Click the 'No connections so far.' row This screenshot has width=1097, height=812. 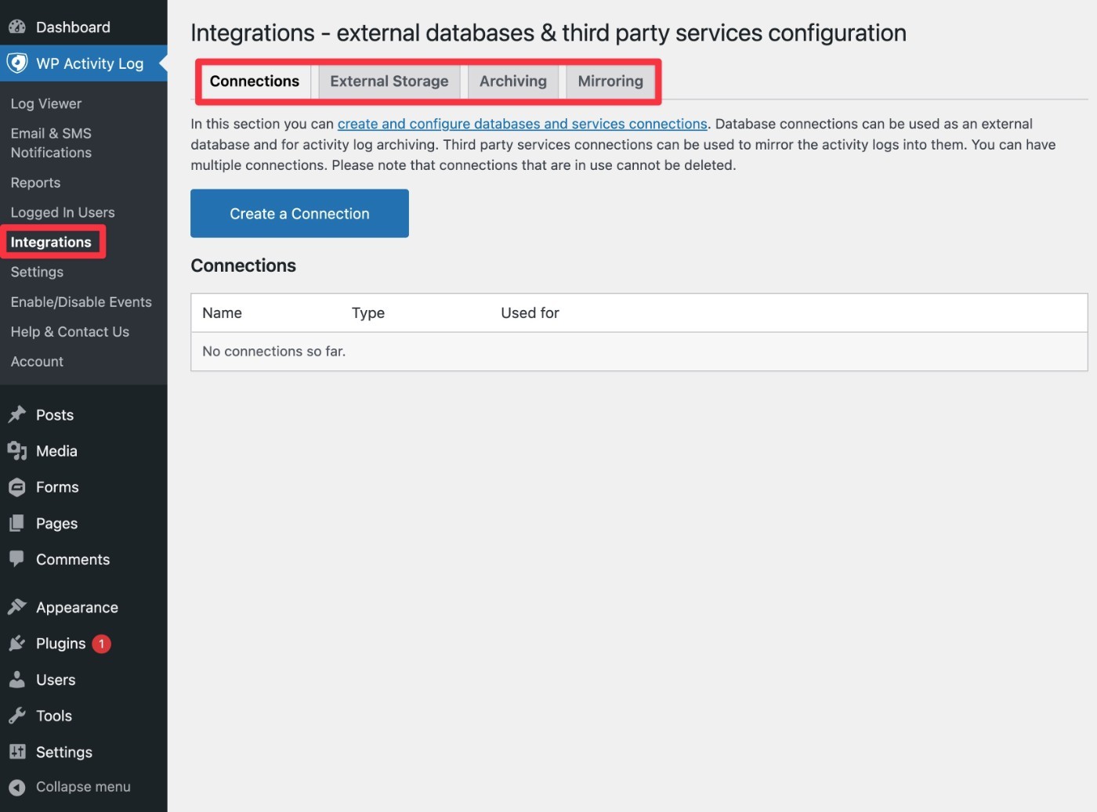click(639, 352)
